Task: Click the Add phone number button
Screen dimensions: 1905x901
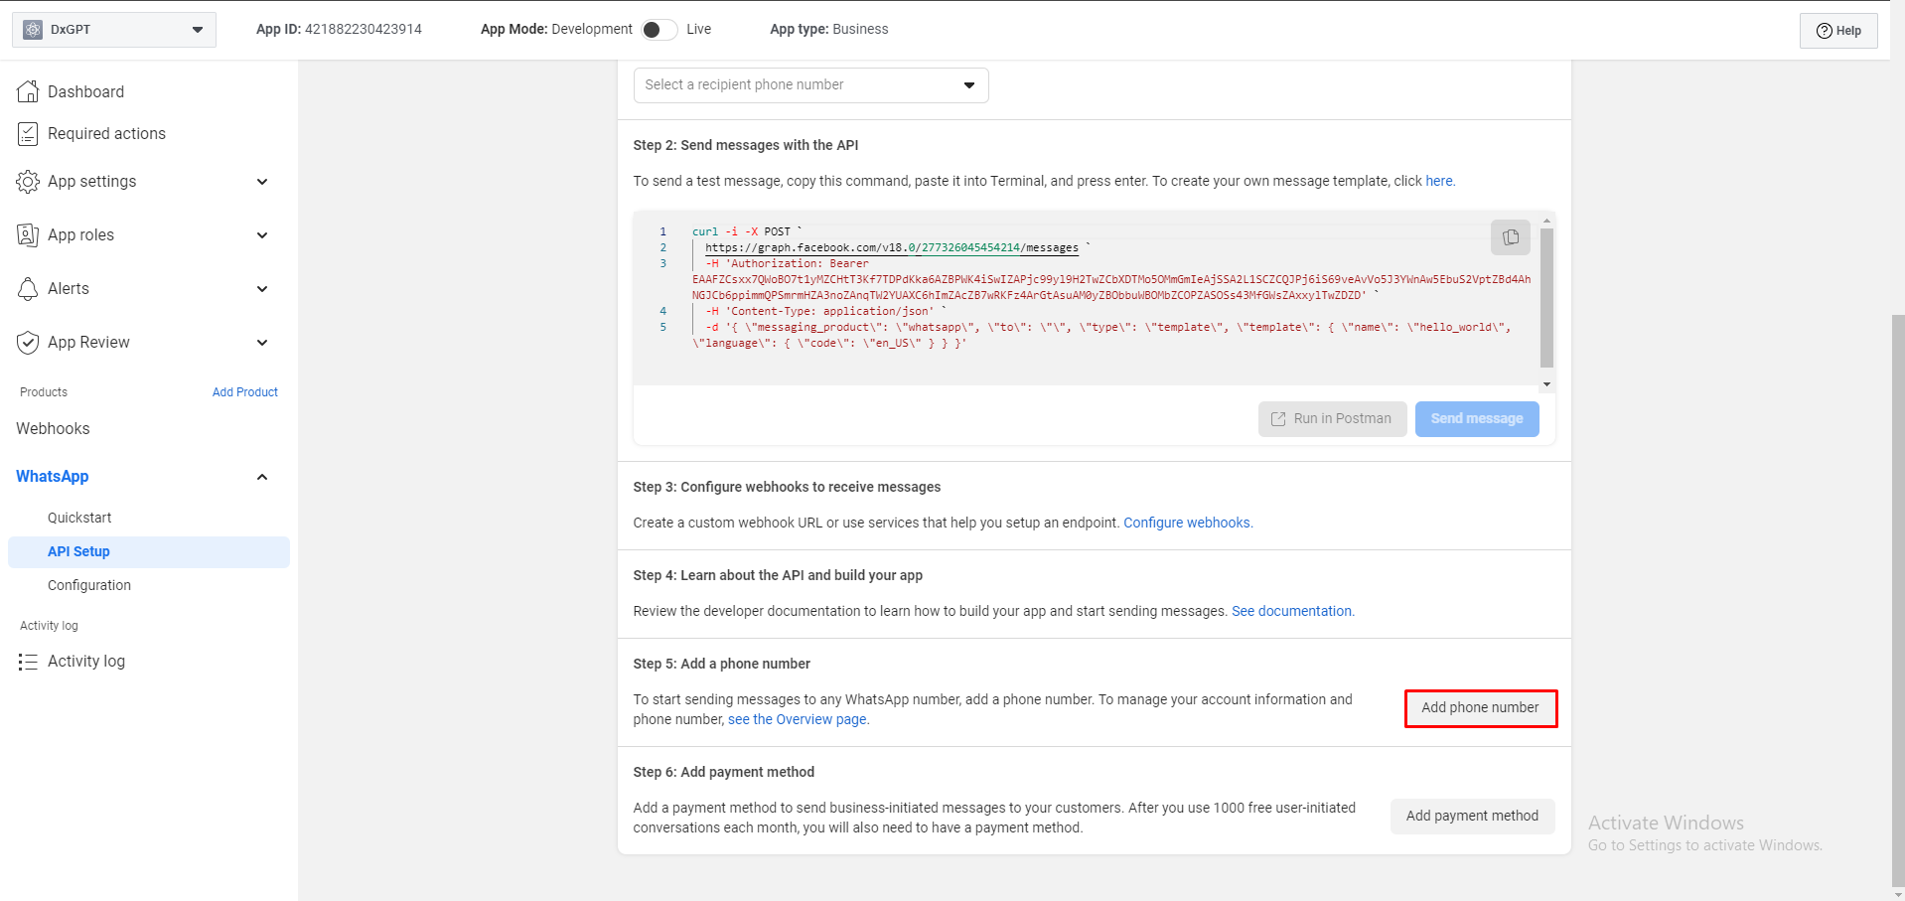Action: tap(1480, 708)
